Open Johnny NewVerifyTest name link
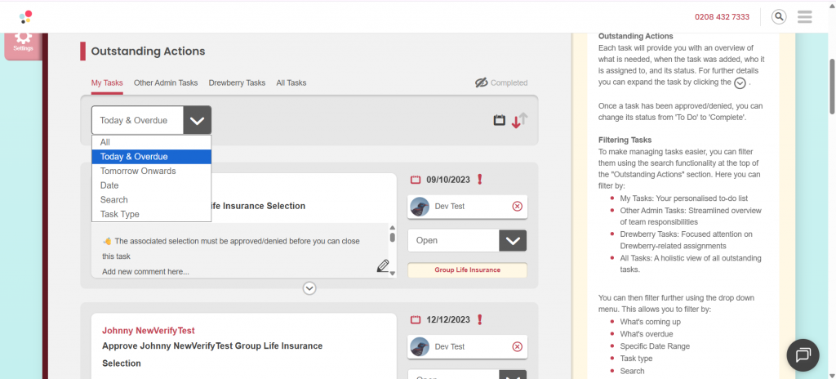 [148, 331]
